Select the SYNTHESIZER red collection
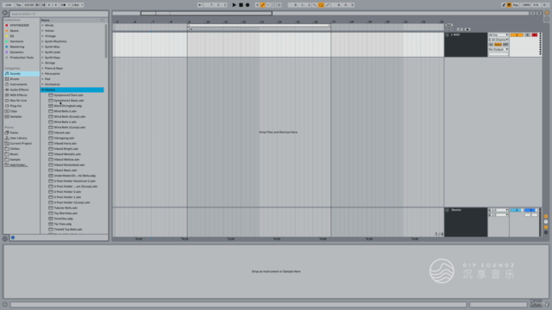This screenshot has width=552, height=310. point(19,25)
